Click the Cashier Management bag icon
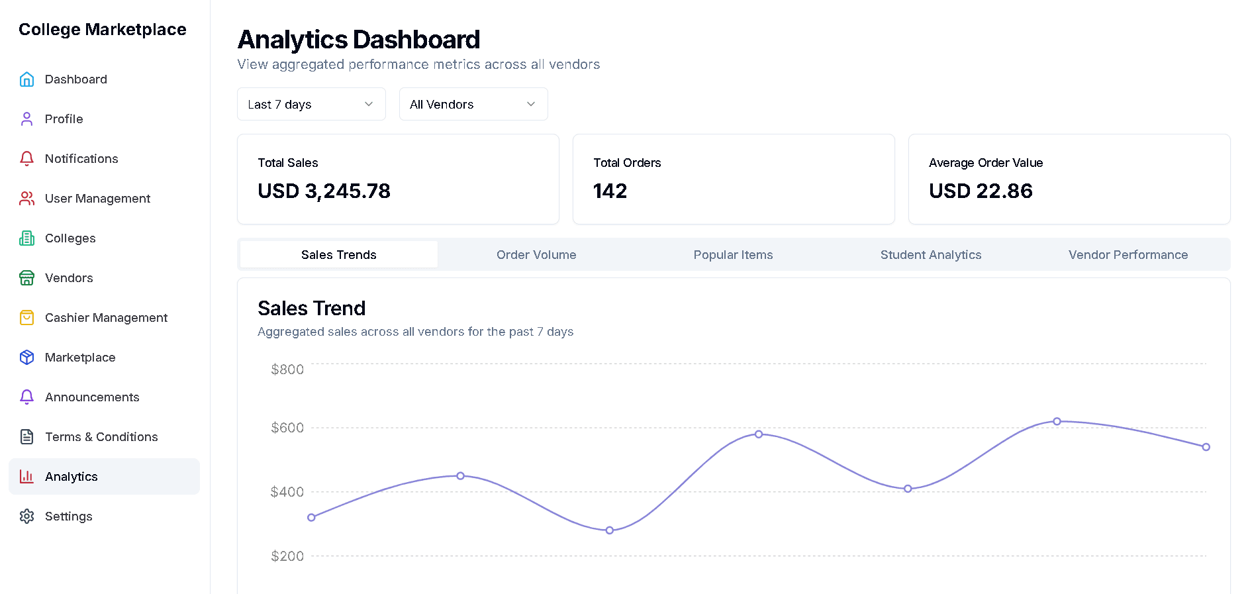 [26, 318]
